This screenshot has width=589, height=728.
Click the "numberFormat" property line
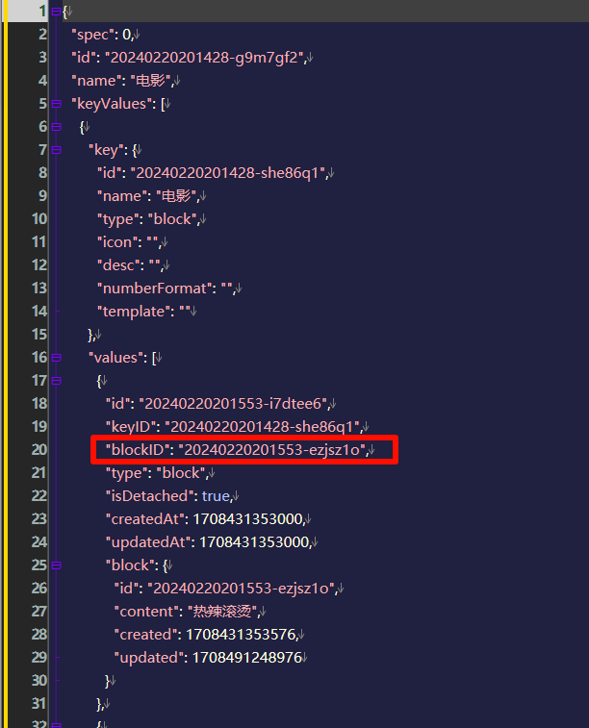(166, 289)
